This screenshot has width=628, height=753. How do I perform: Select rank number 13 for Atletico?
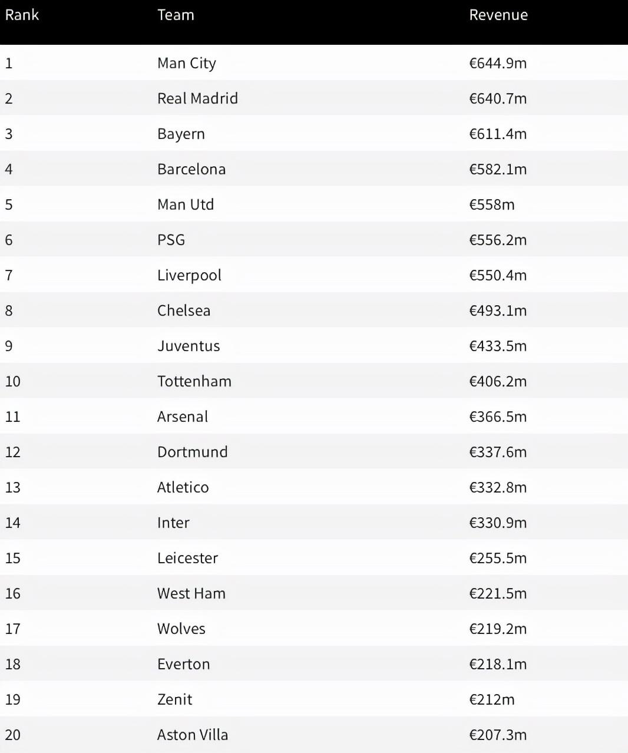(12, 487)
